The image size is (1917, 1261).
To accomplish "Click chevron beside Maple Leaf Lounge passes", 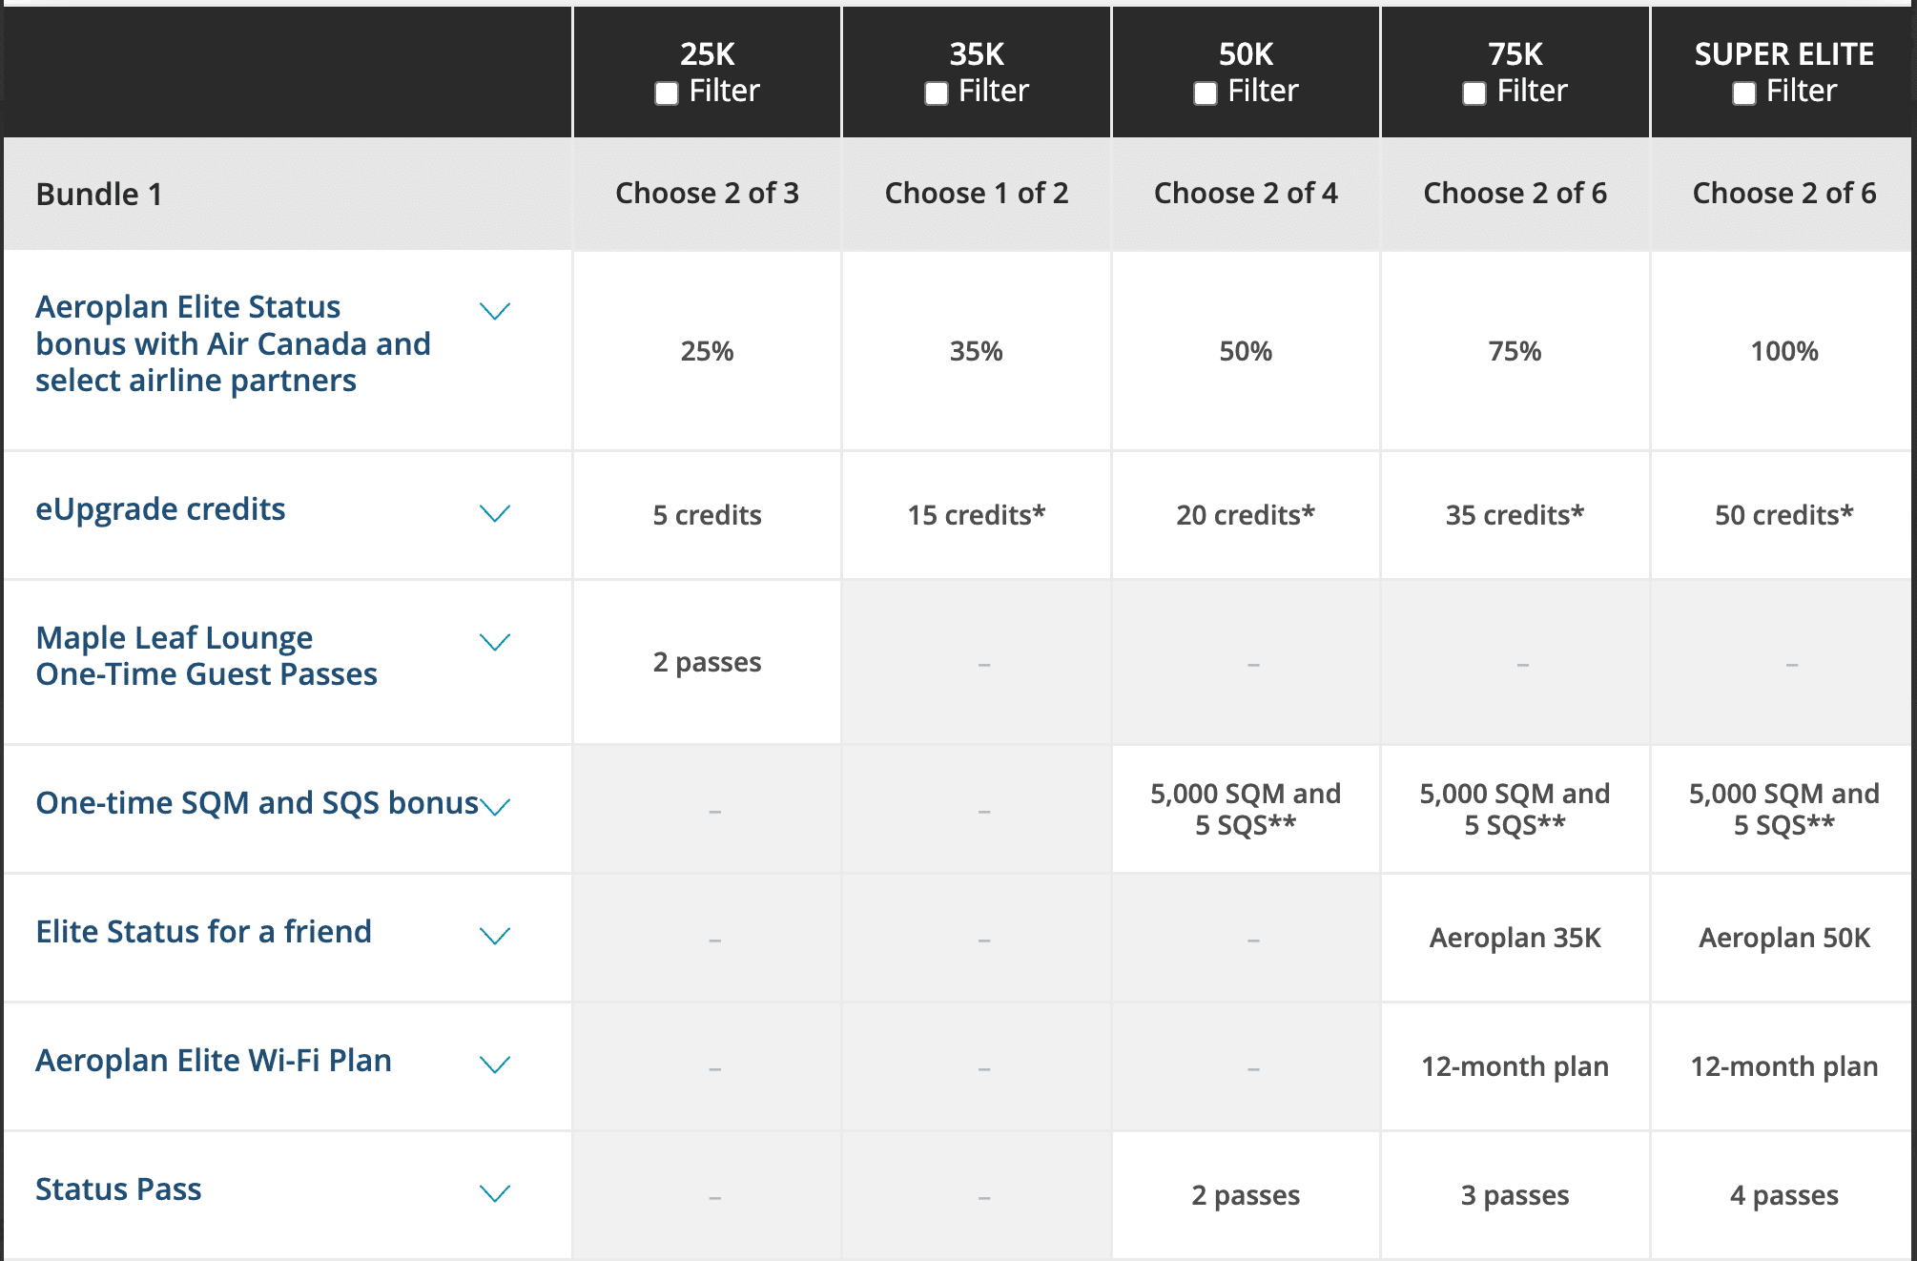I will click(495, 642).
